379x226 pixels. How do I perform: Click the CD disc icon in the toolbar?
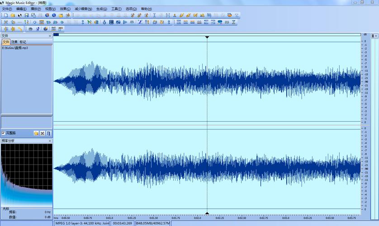(19, 15)
